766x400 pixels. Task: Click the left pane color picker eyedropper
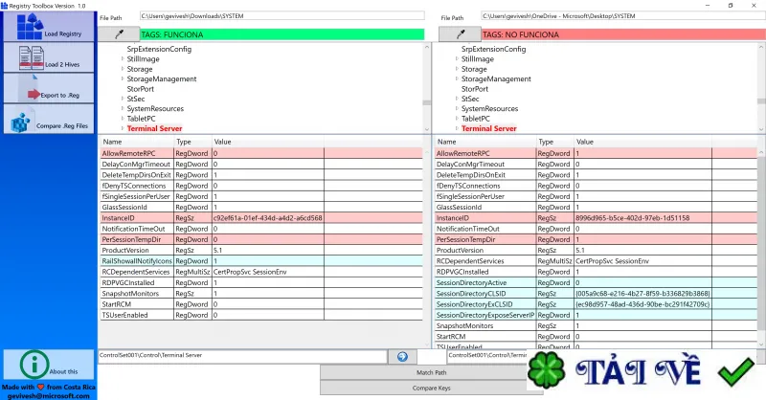[x=119, y=34]
